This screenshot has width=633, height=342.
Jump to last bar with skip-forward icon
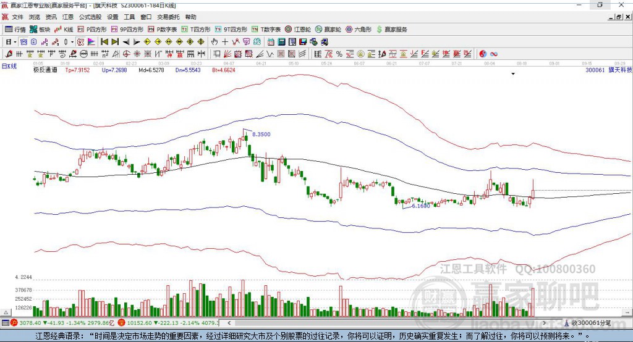pyautogui.click(x=115, y=42)
